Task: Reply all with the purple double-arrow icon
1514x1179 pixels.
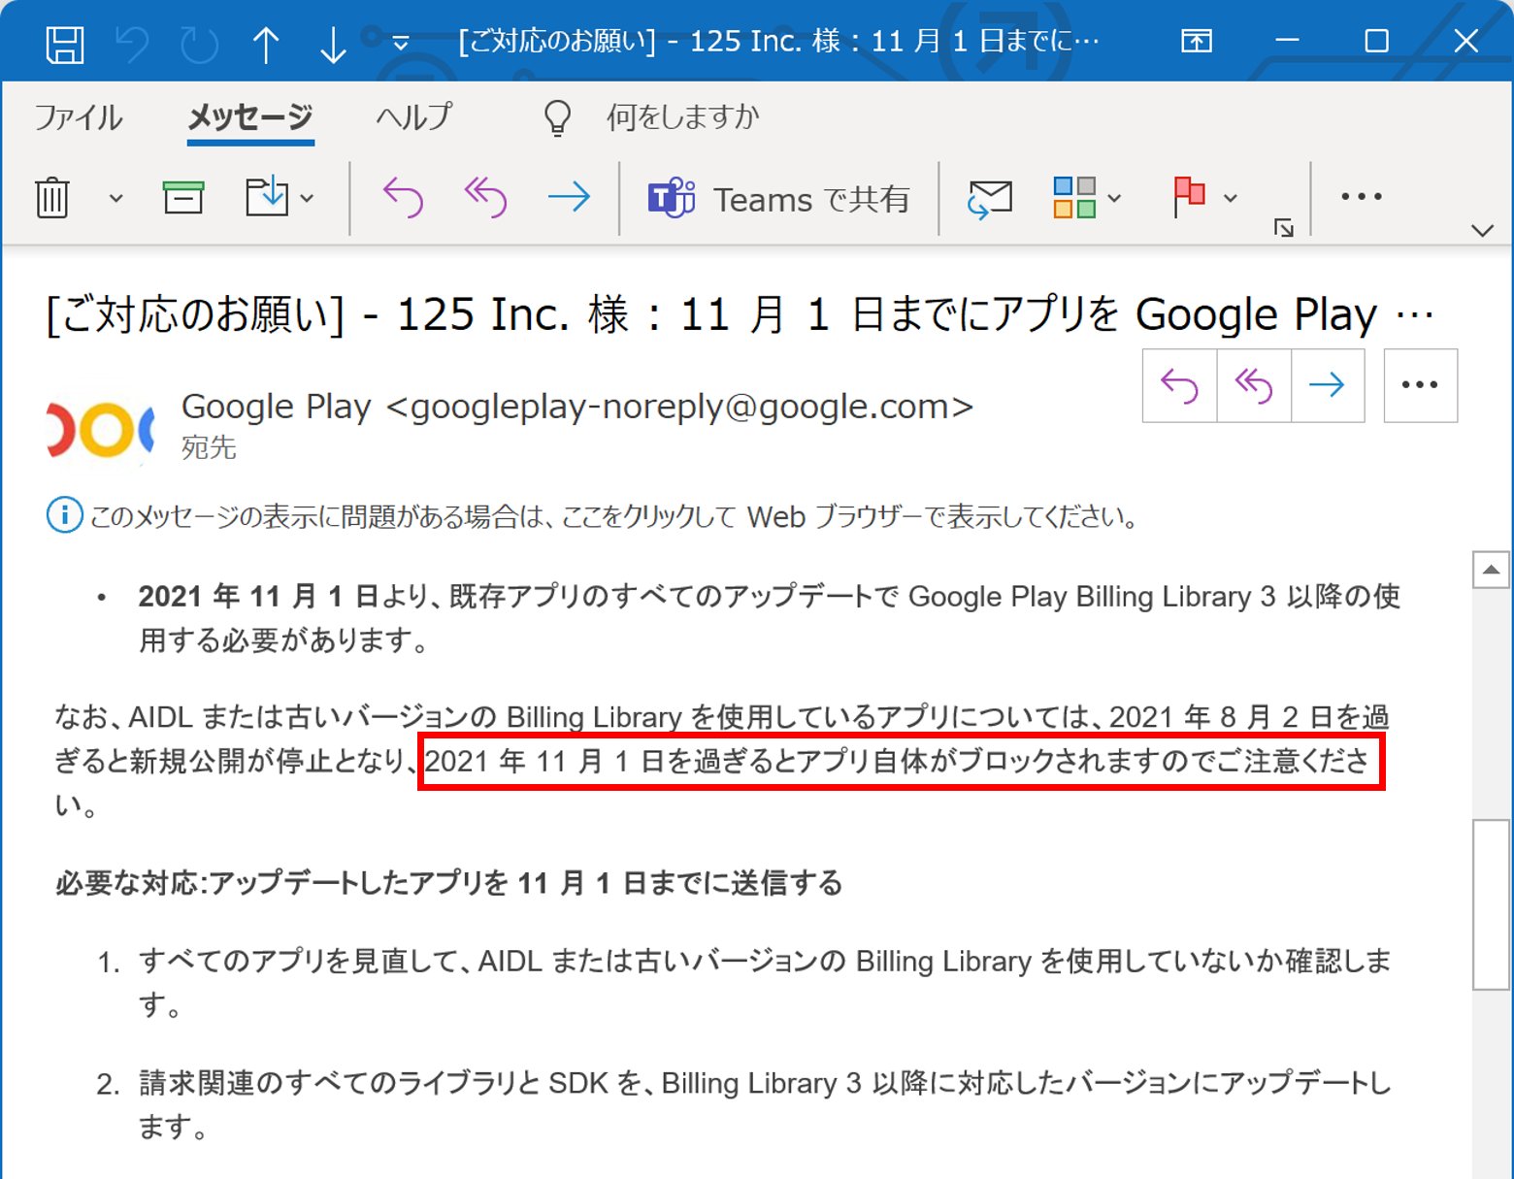Action: (485, 197)
